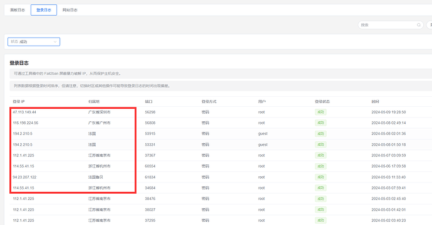Click the chevron arrow of status filter
Screen dimensions: 432x225
point(55,42)
